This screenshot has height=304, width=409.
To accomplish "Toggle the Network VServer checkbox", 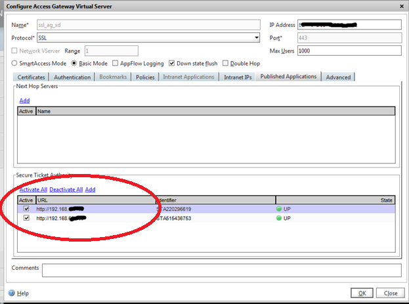I will point(14,51).
